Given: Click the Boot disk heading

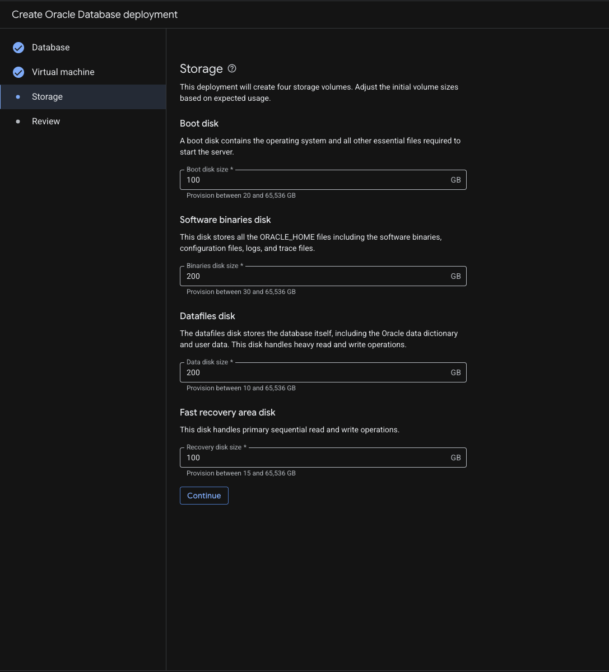Looking at the screenshot, I should pyautogui.click(x=199, y=123).
